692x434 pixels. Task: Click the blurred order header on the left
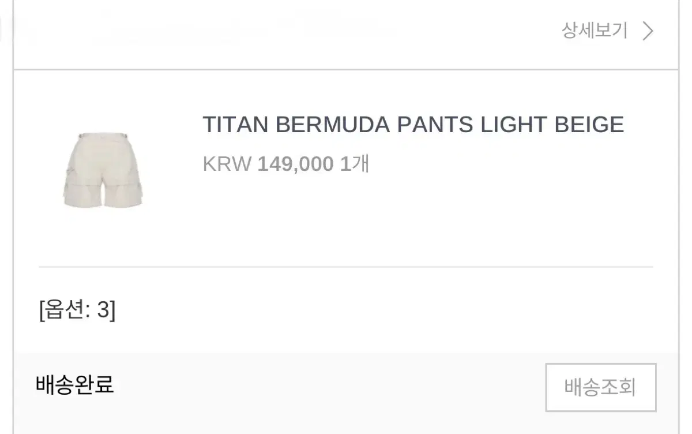tap(173, 29)
